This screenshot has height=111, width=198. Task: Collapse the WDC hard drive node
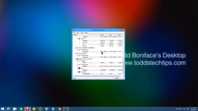coord(75,48)
